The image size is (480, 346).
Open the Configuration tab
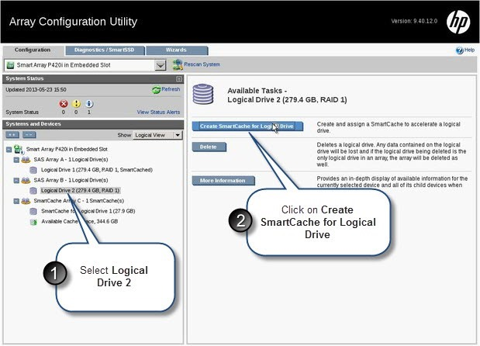[33, 50]
